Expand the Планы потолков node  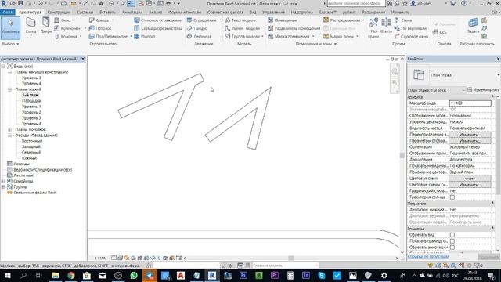[9, 129]
